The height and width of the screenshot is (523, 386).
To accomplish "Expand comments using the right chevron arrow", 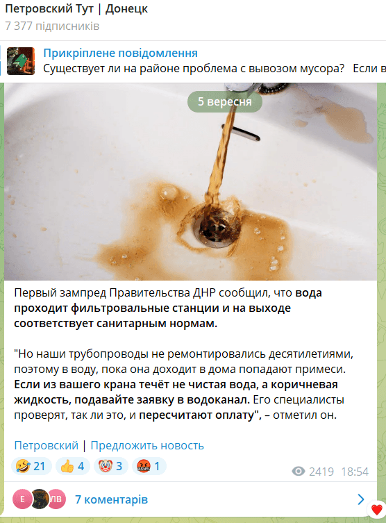I will 361,499.
